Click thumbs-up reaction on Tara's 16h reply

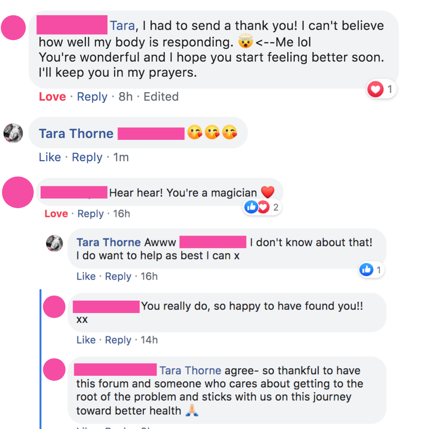[x=371, y=270]
